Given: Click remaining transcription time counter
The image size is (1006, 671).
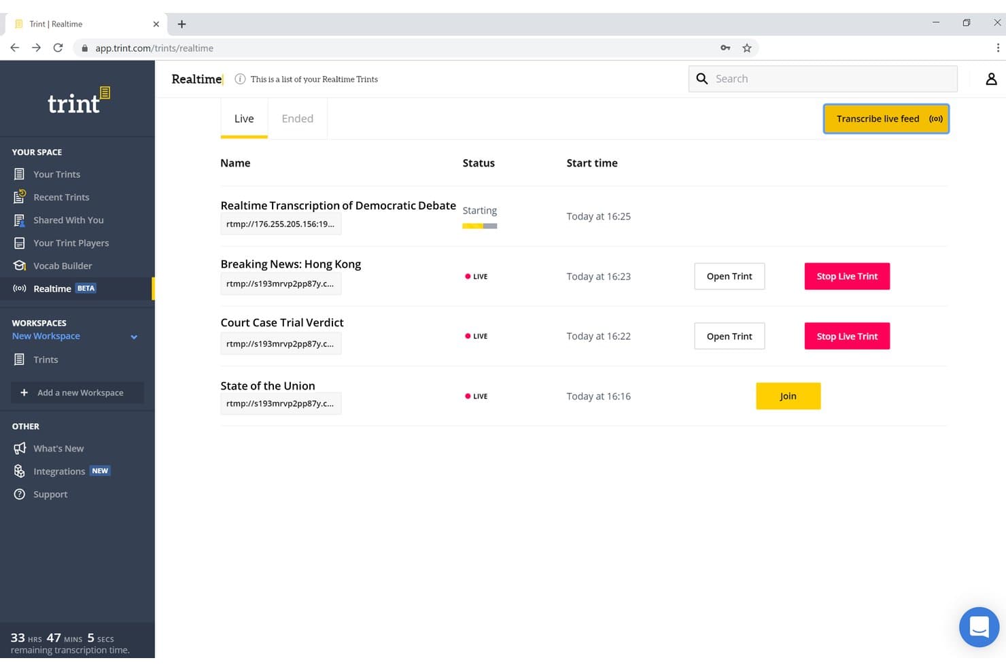Looking at the screenshot, I should (x=70, y=642).
